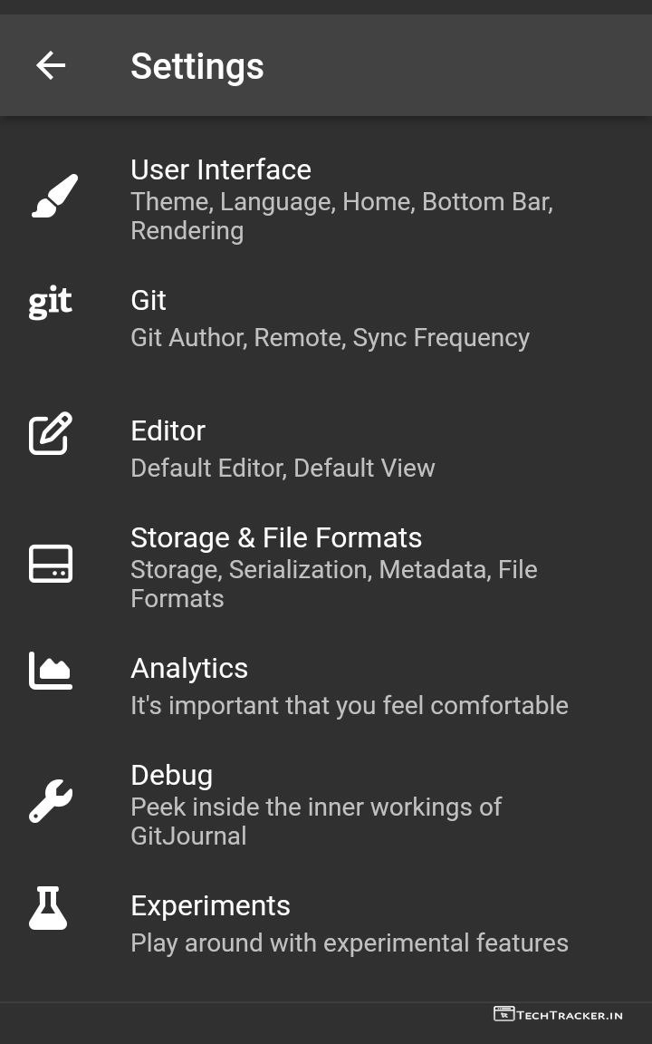The height and width of the screenshot is (1044, 652).
Task: Open Storage & File Formats
Action: click(276, 537)
